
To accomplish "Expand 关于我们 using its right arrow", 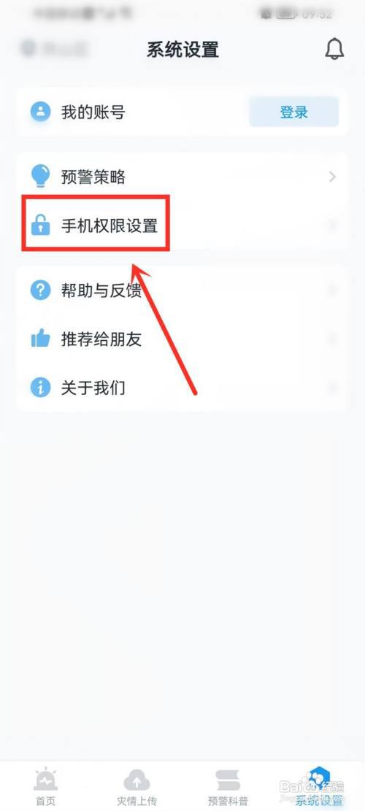I will [332, 387].
